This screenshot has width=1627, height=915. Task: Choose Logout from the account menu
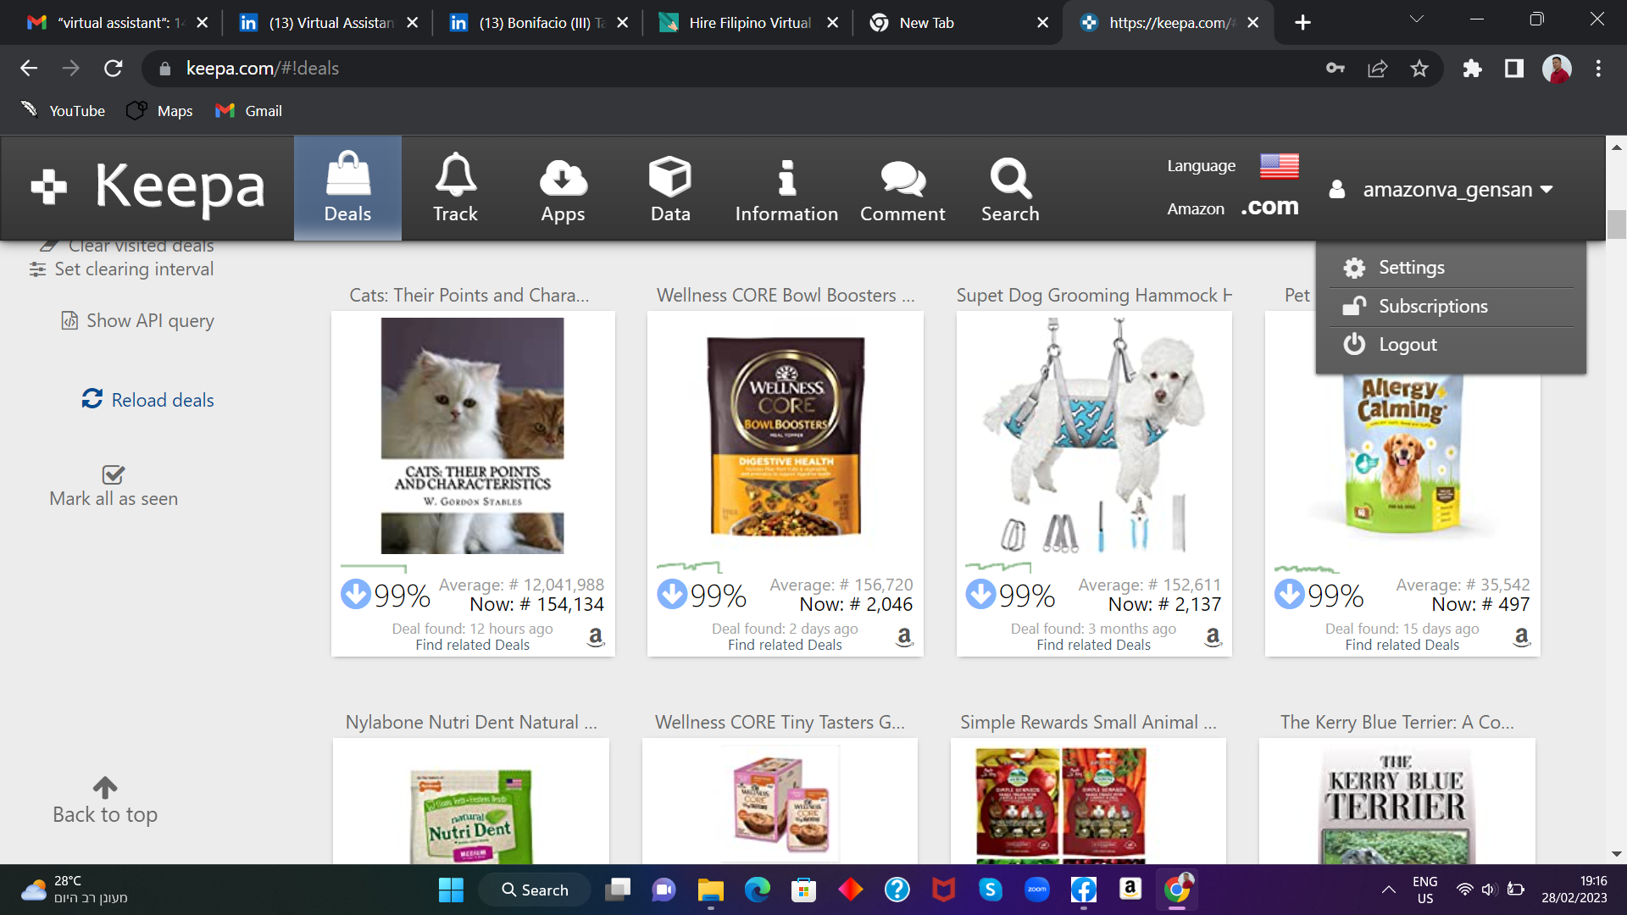point(1407,345)
